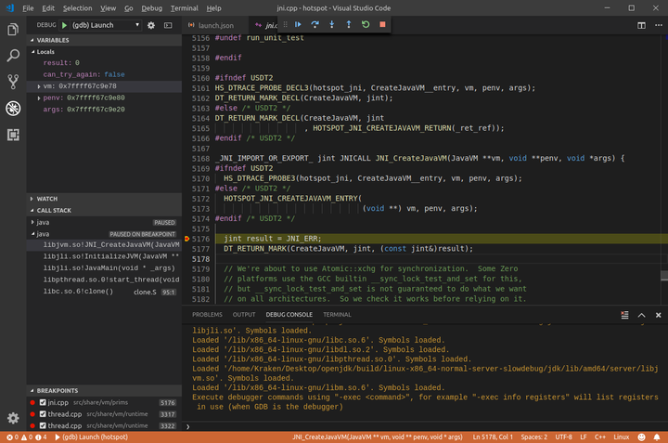Viewport: 668px width, 443px height.
Task: Stop the debug session
Action: pyautogui.click(x=382, y=24)
